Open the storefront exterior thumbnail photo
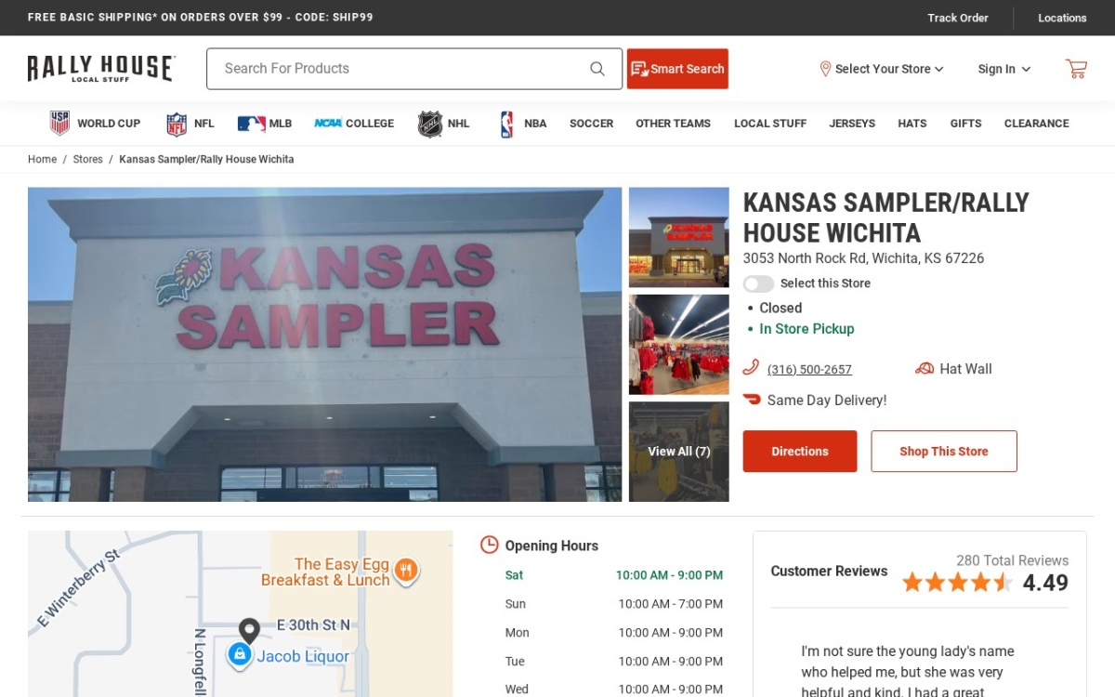1115x697 pixels. (679, 238)
